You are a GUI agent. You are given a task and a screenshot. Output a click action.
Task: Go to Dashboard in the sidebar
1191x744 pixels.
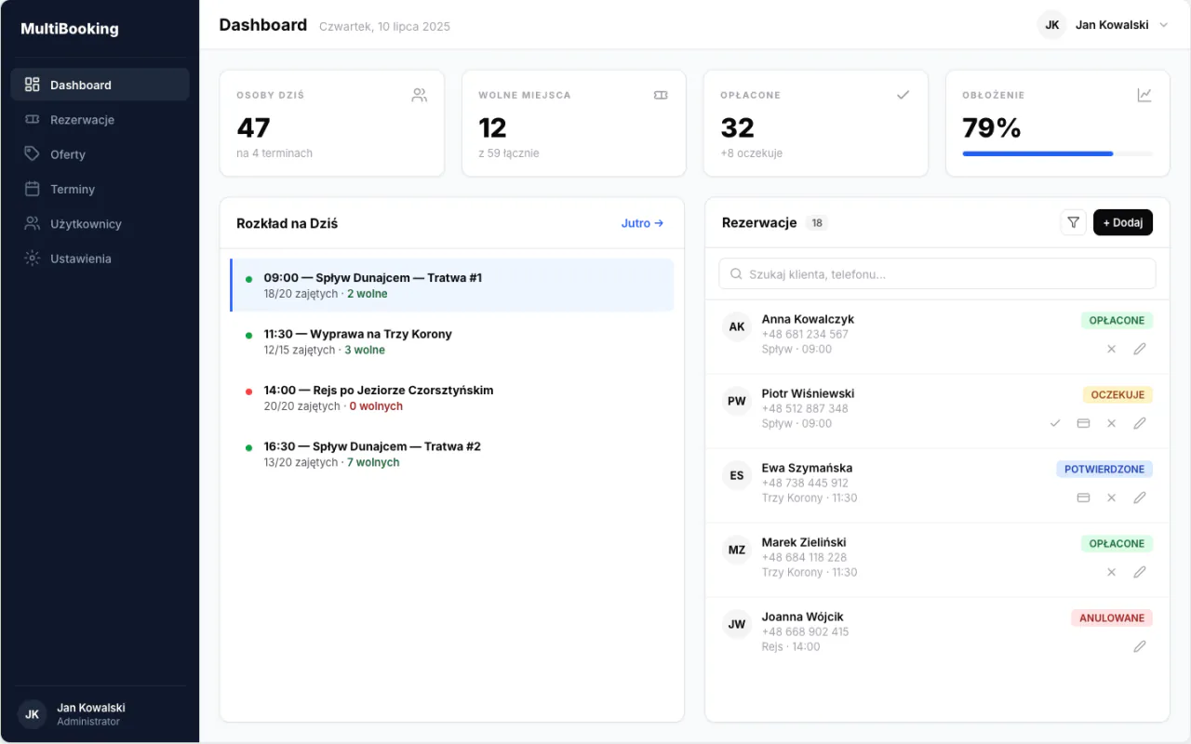[100, 85]
